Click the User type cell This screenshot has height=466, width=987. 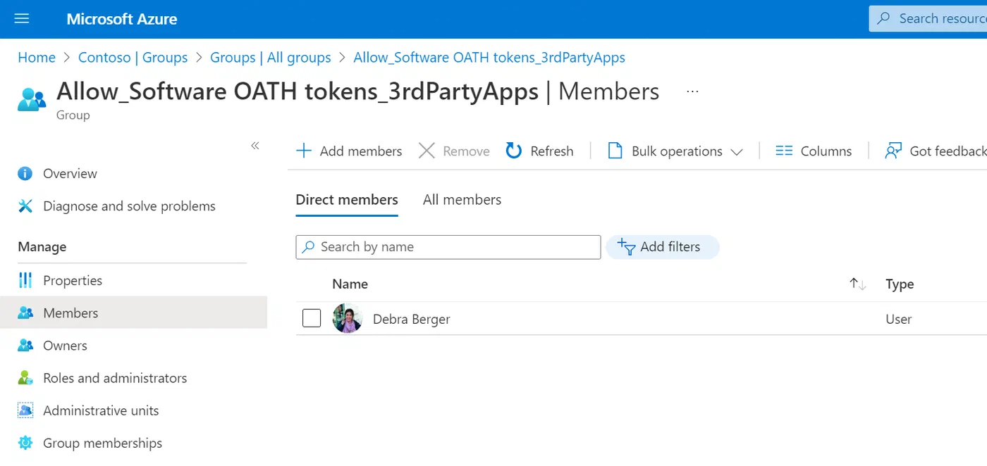click(x=899, y=320)
